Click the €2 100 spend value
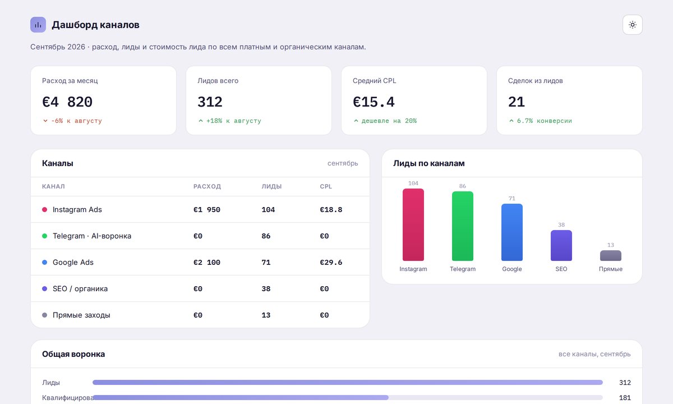 207,262
